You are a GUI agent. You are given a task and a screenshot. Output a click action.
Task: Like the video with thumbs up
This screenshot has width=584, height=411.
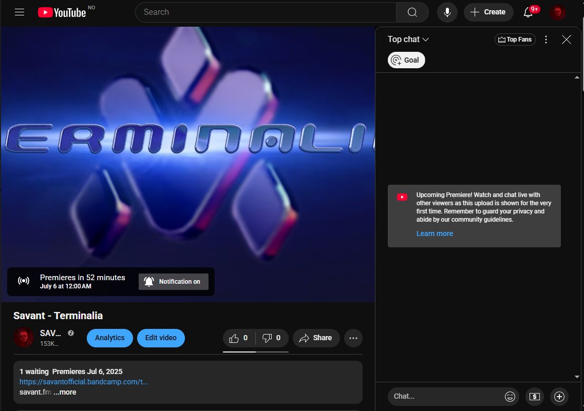(239, 338)
